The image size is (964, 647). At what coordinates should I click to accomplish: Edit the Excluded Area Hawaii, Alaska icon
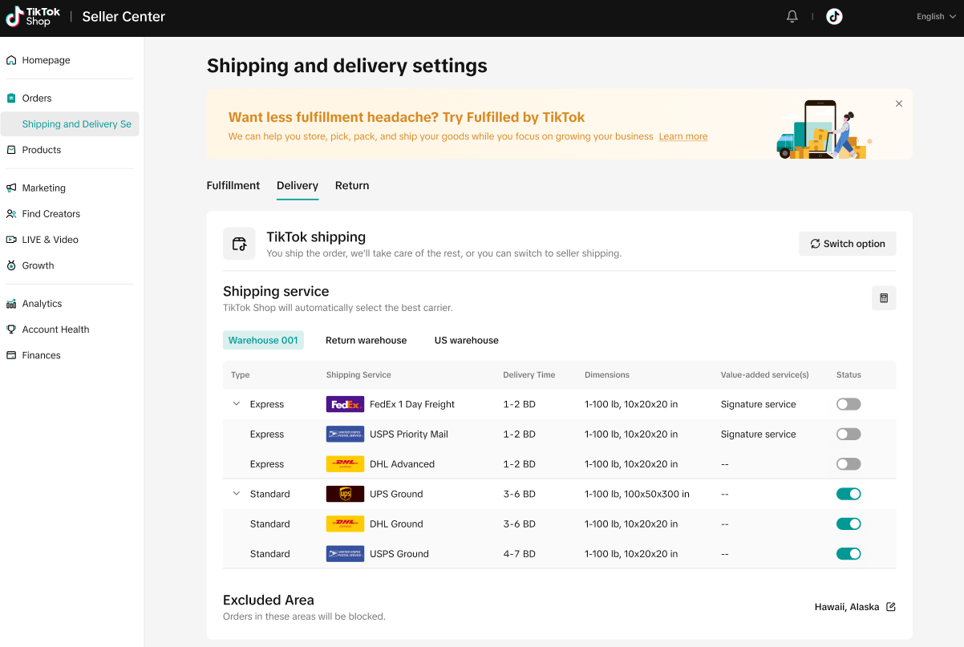[890, 607]
